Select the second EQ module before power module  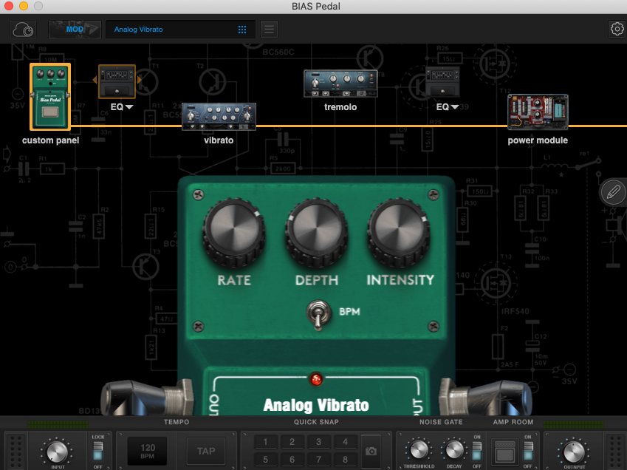[x=442, y=82]
